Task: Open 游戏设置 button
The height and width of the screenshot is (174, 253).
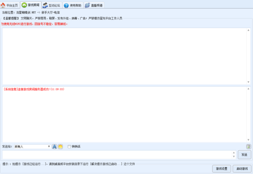Action: coord(221,169)
